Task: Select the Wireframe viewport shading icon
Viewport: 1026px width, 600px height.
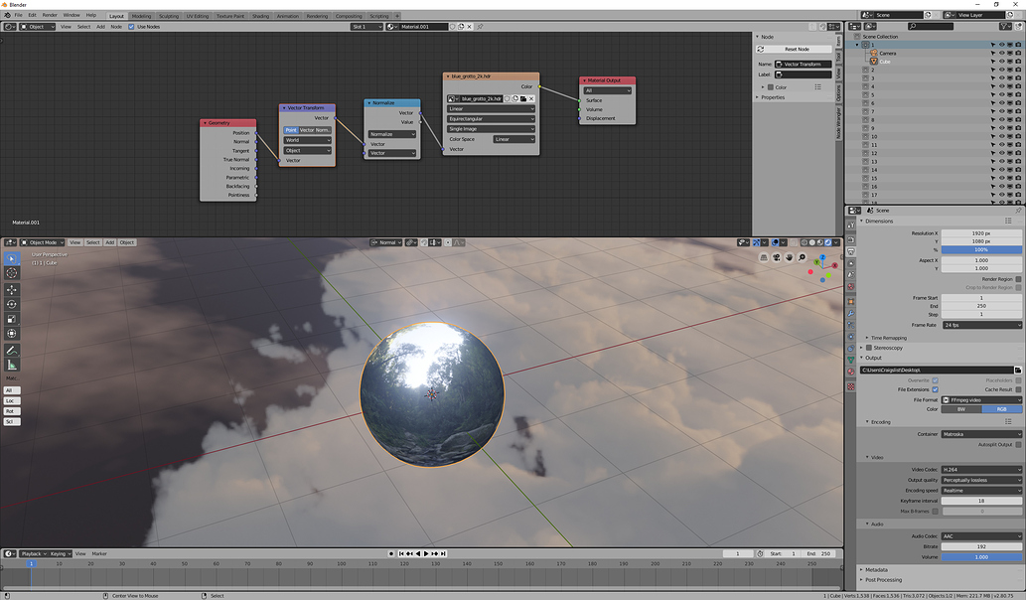Action: tap(805, 242)
